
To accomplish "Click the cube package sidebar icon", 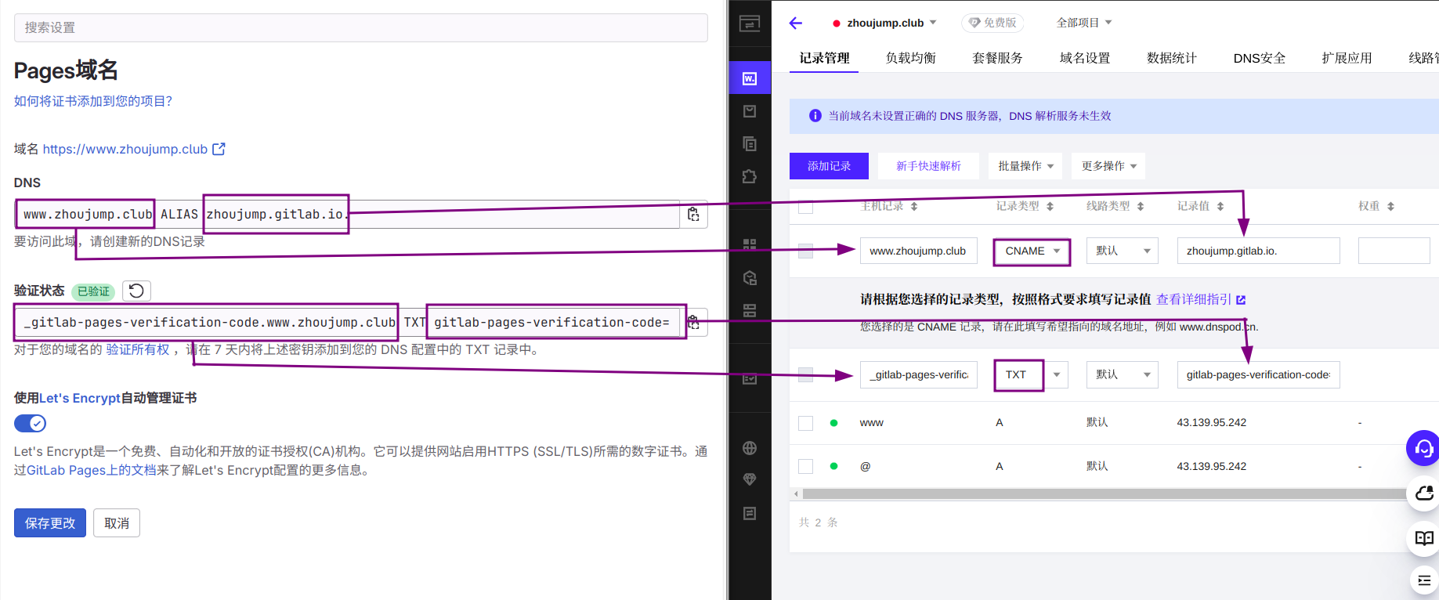I will (750, 277).
